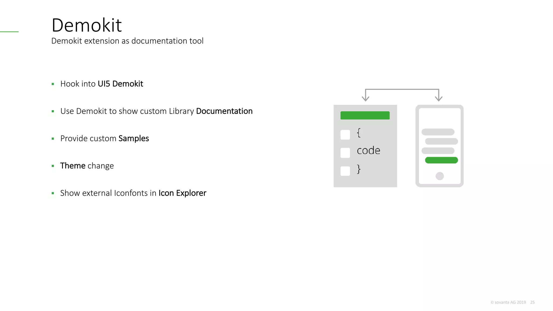Click bullet 'Provide custom Samples'

[104, 138]
